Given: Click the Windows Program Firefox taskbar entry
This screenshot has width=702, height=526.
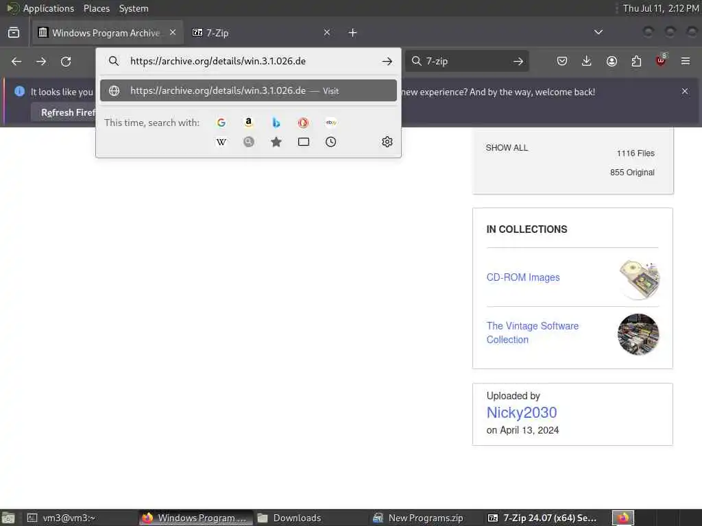Looking at the screenshot, I should pyautogui.click(x=196, y=518).
